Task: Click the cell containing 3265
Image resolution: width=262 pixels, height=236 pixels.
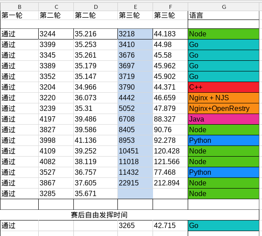Action: 135,226
